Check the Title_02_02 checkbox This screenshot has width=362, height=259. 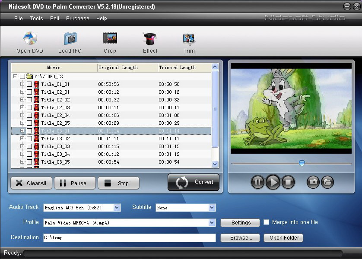pyautogui.click(x=29, y=100)
